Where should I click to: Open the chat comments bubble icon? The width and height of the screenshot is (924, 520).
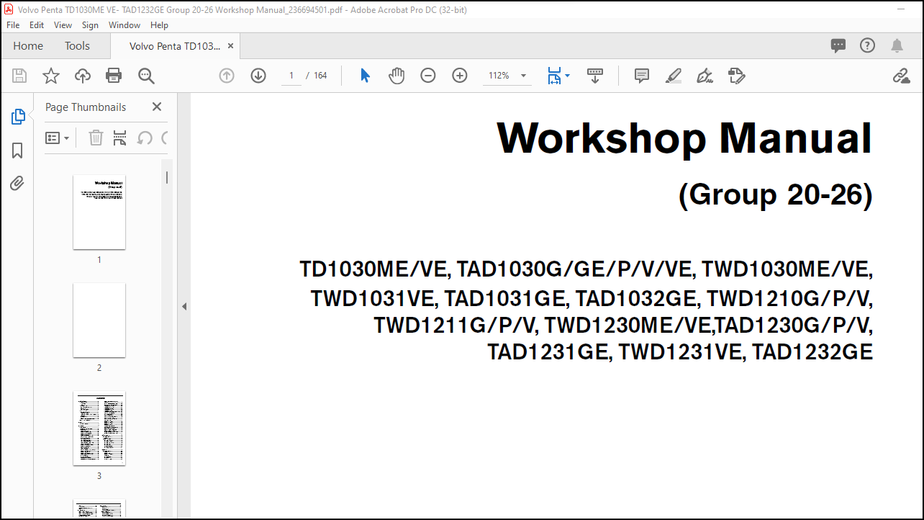coord(838,45)
